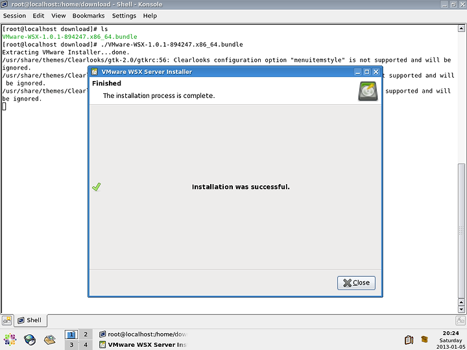
Task: Click the Konsole title bar window icon
Action: [x=4, y=4]
